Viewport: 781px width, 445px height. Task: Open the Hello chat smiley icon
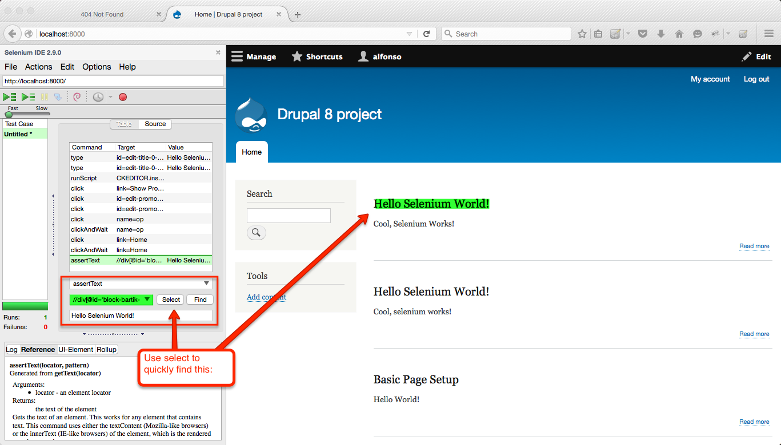click(x=698, y=34)
